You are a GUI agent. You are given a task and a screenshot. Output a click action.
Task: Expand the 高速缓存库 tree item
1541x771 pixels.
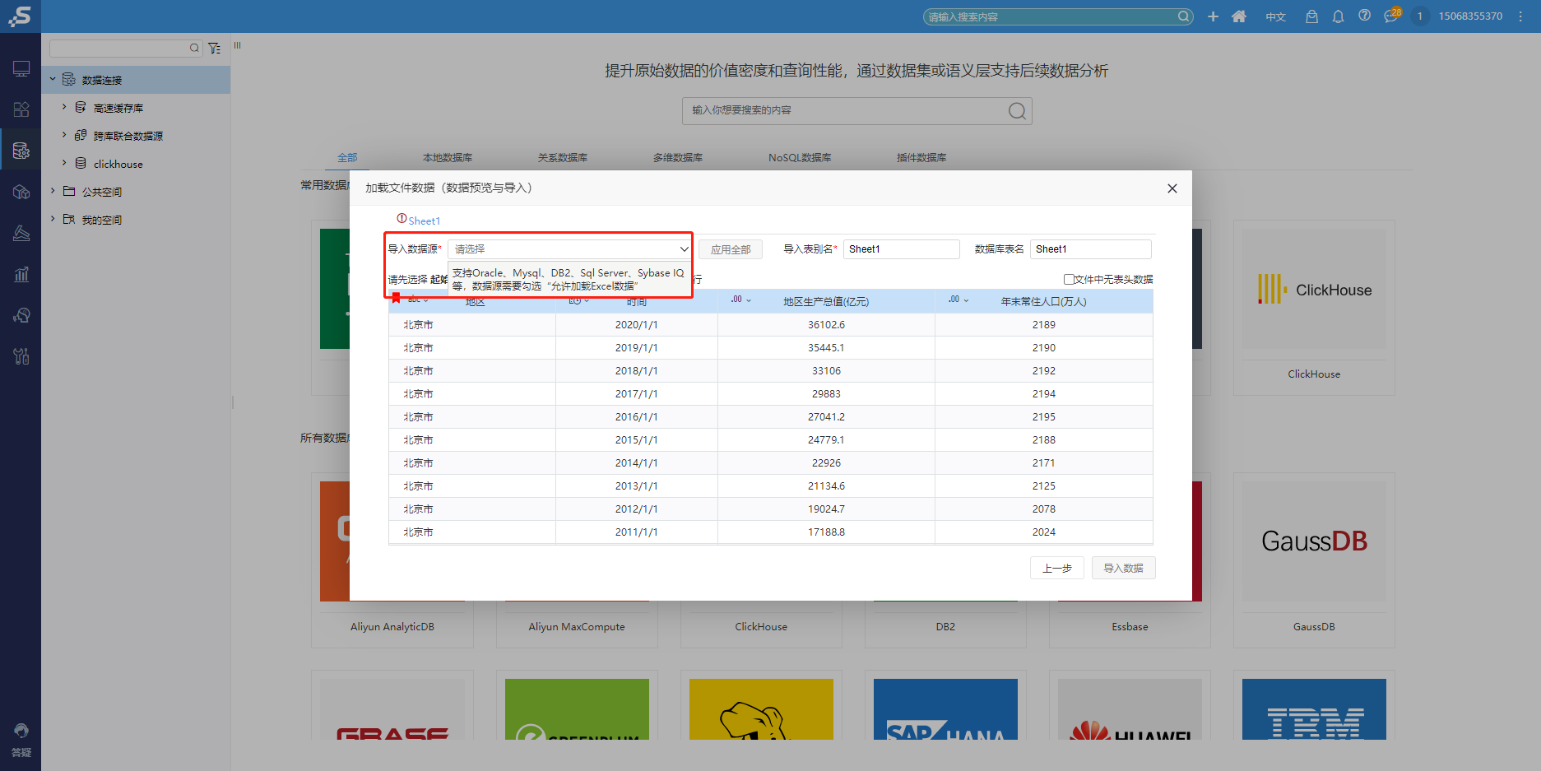pos(118,107)
